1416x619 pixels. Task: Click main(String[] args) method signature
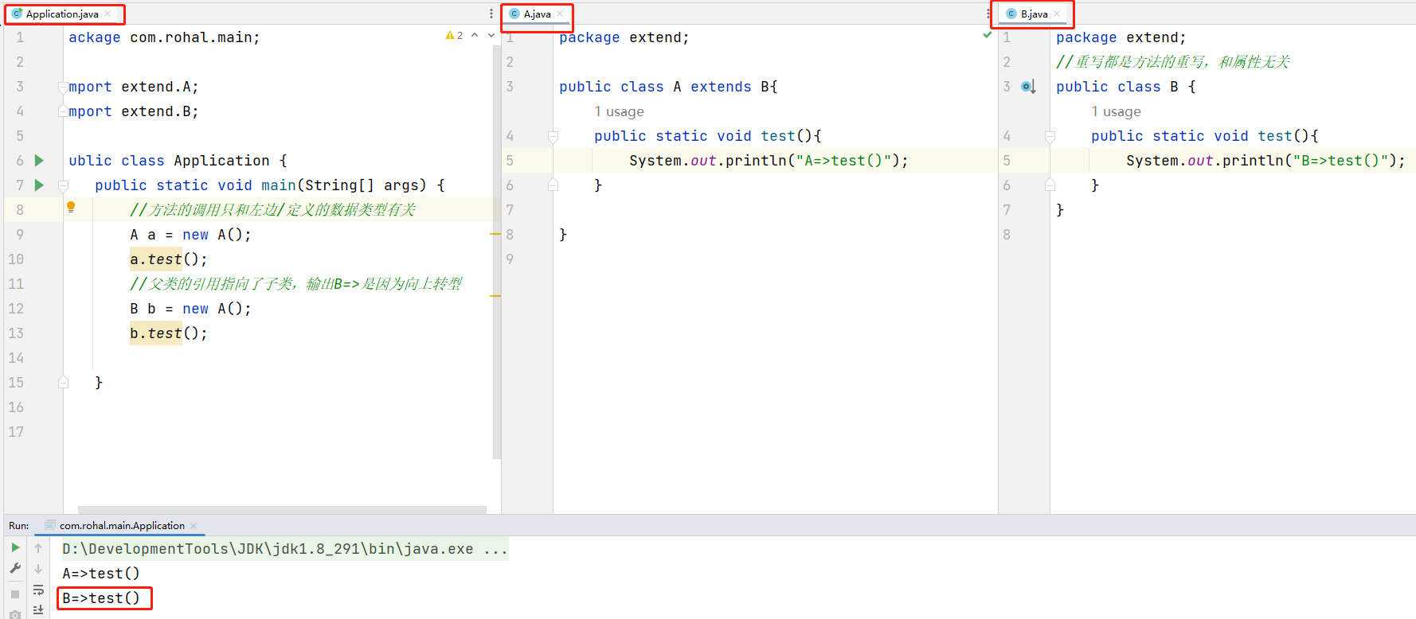pyautogui.click(x=270, y=185)
